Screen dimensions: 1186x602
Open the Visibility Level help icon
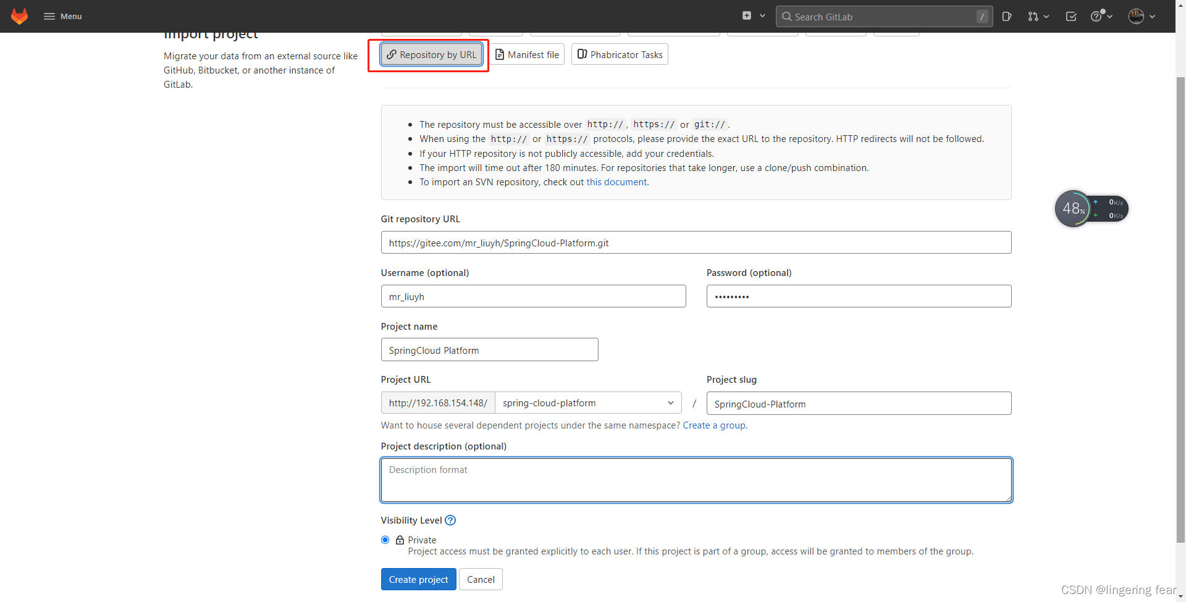(450, 520)
